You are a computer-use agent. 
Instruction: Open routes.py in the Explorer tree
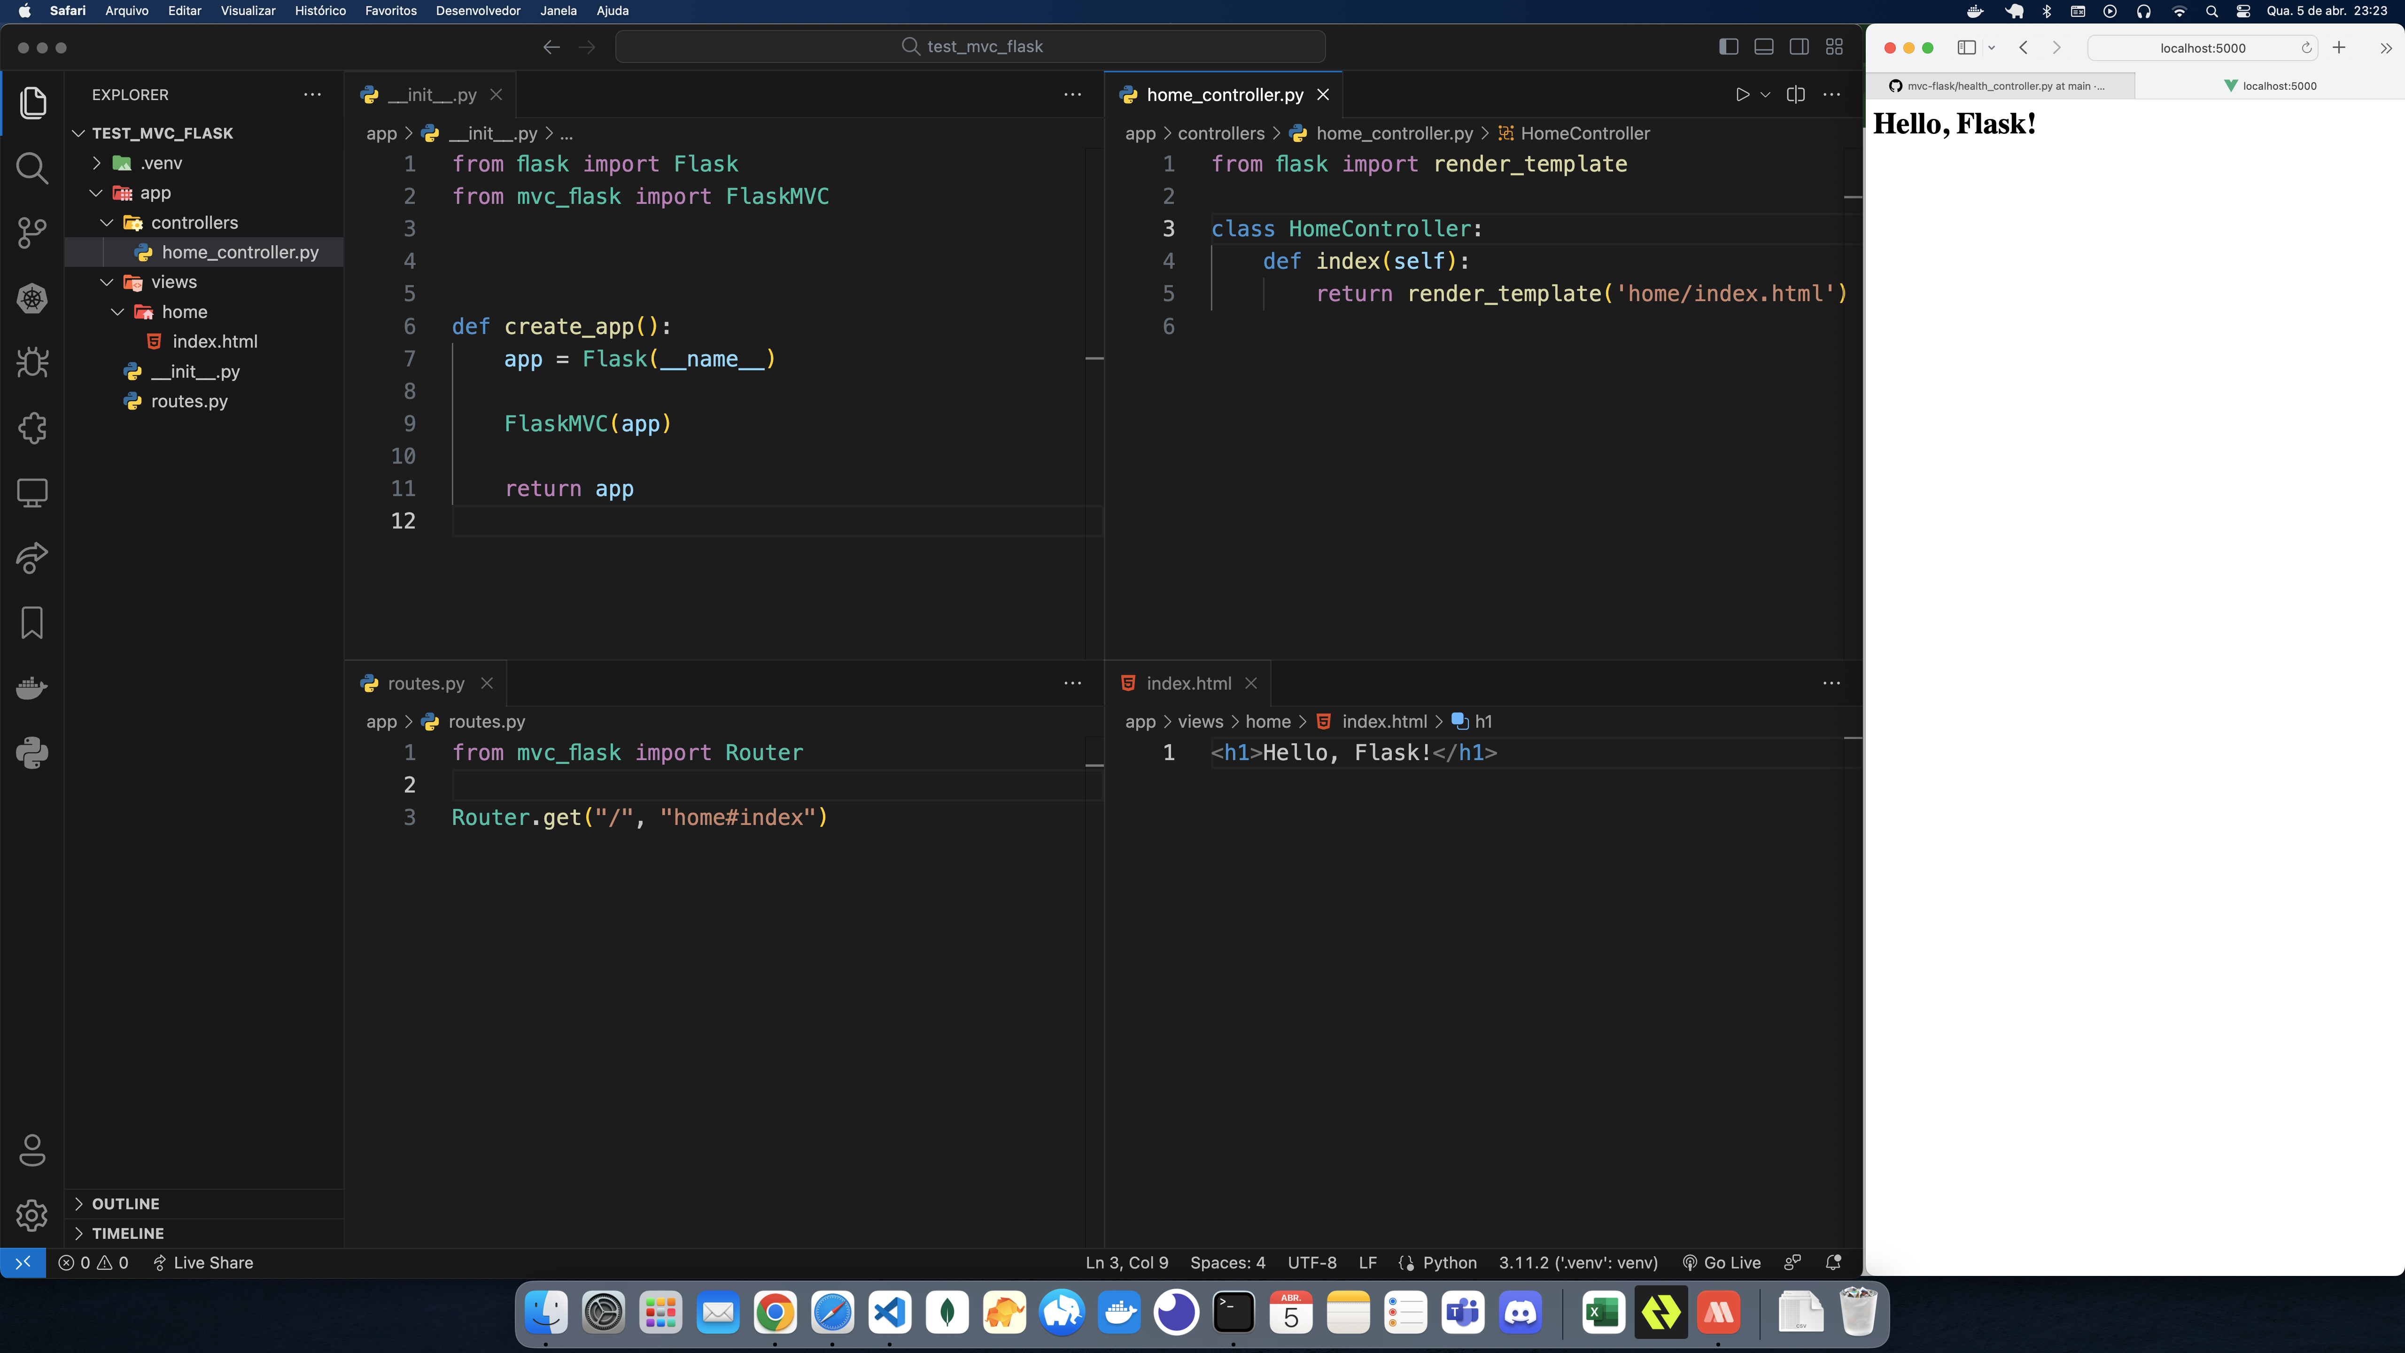click(189, 402)
